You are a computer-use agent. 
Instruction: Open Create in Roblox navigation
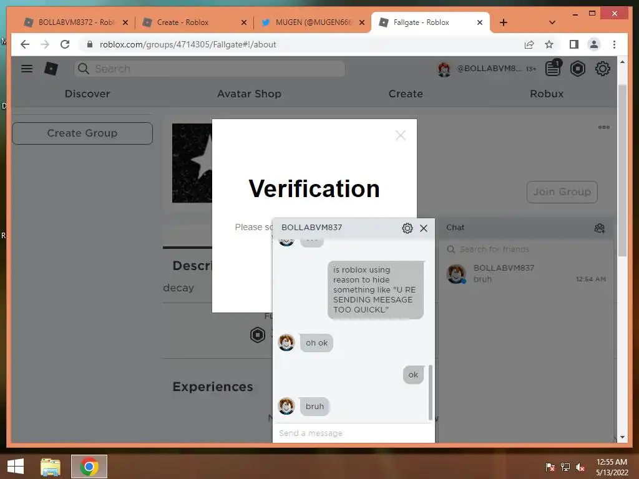point(406,94)
